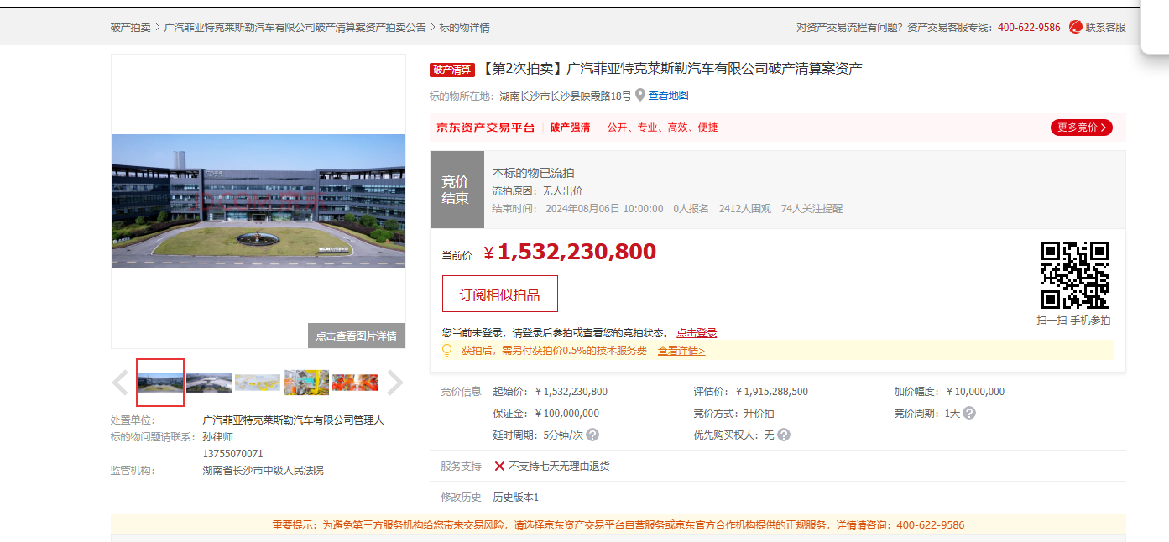Click the contact phone 13755070071
The image size is (1169, 542).
pos(232,454)
